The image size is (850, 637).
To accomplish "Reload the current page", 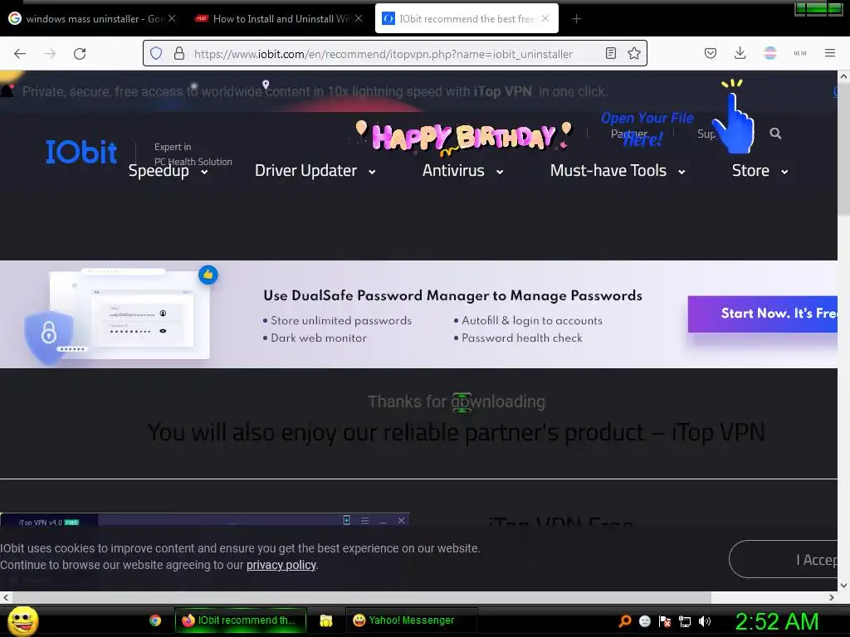I will pos(80,54).
